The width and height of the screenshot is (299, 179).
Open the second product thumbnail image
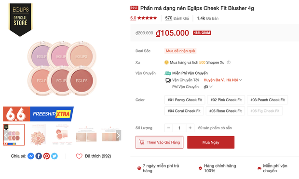pos(38,135)
